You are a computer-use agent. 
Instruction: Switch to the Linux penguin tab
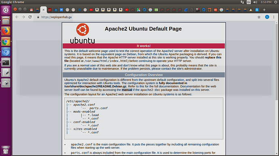point(251,10)
